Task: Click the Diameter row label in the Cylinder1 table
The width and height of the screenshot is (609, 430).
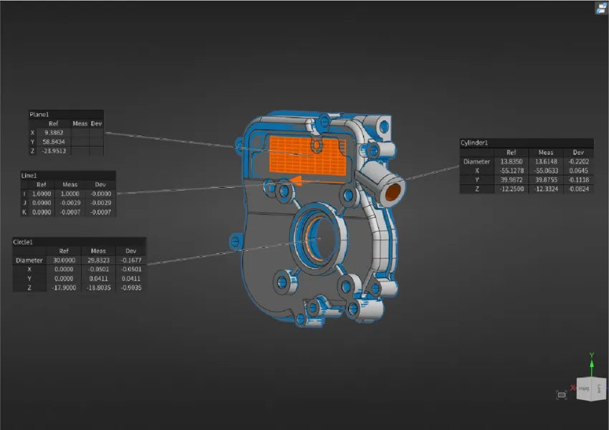Action: 476,161
